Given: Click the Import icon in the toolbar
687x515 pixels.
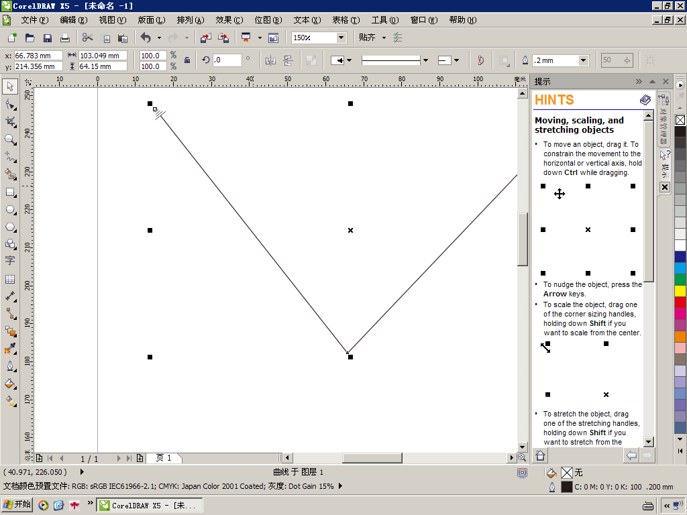Looking at the screenshot, I should click(205, 38).
